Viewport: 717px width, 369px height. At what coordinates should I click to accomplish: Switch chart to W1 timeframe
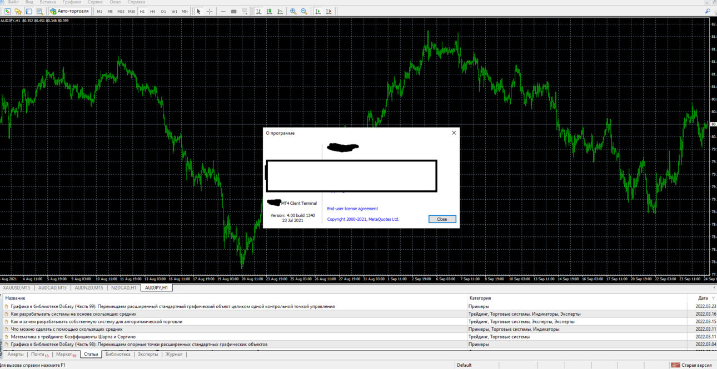pos(174,11)
